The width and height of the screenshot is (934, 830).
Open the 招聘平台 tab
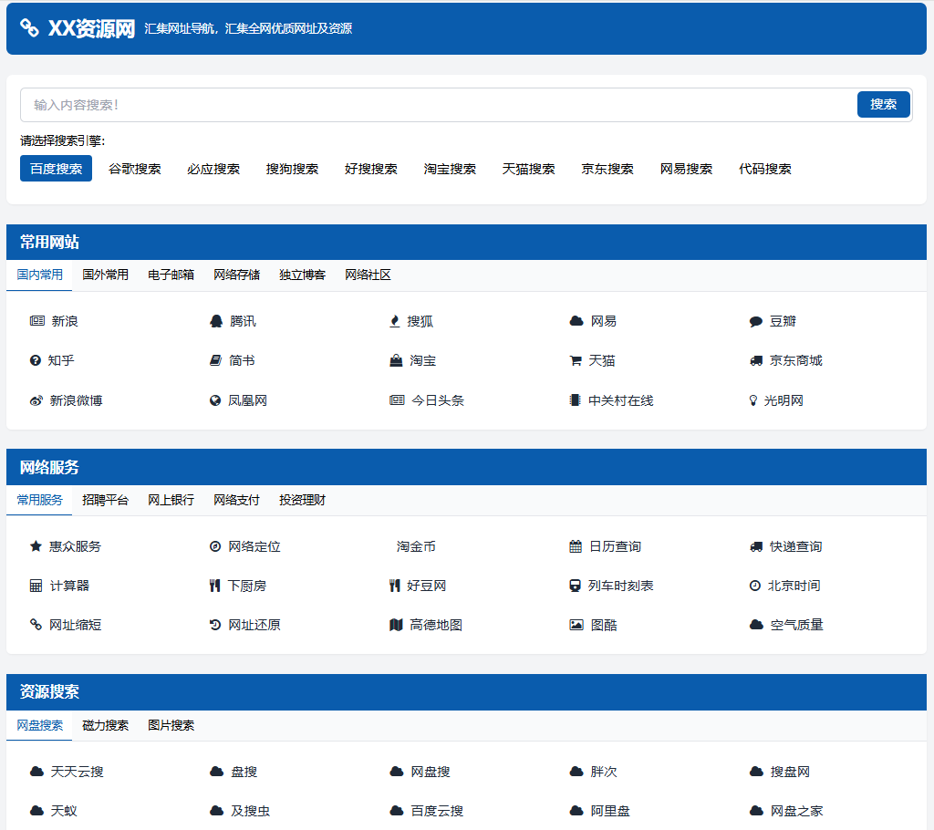[x=105, y=500]
